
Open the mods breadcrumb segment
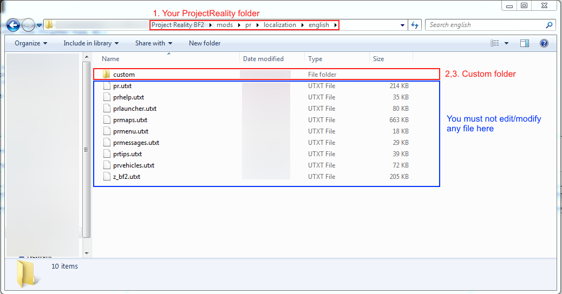click(225, 25)
